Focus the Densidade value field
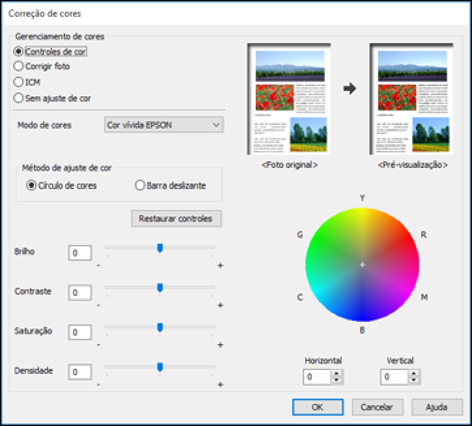The width and height of the screenshot is (472, 426). (80, 372)
